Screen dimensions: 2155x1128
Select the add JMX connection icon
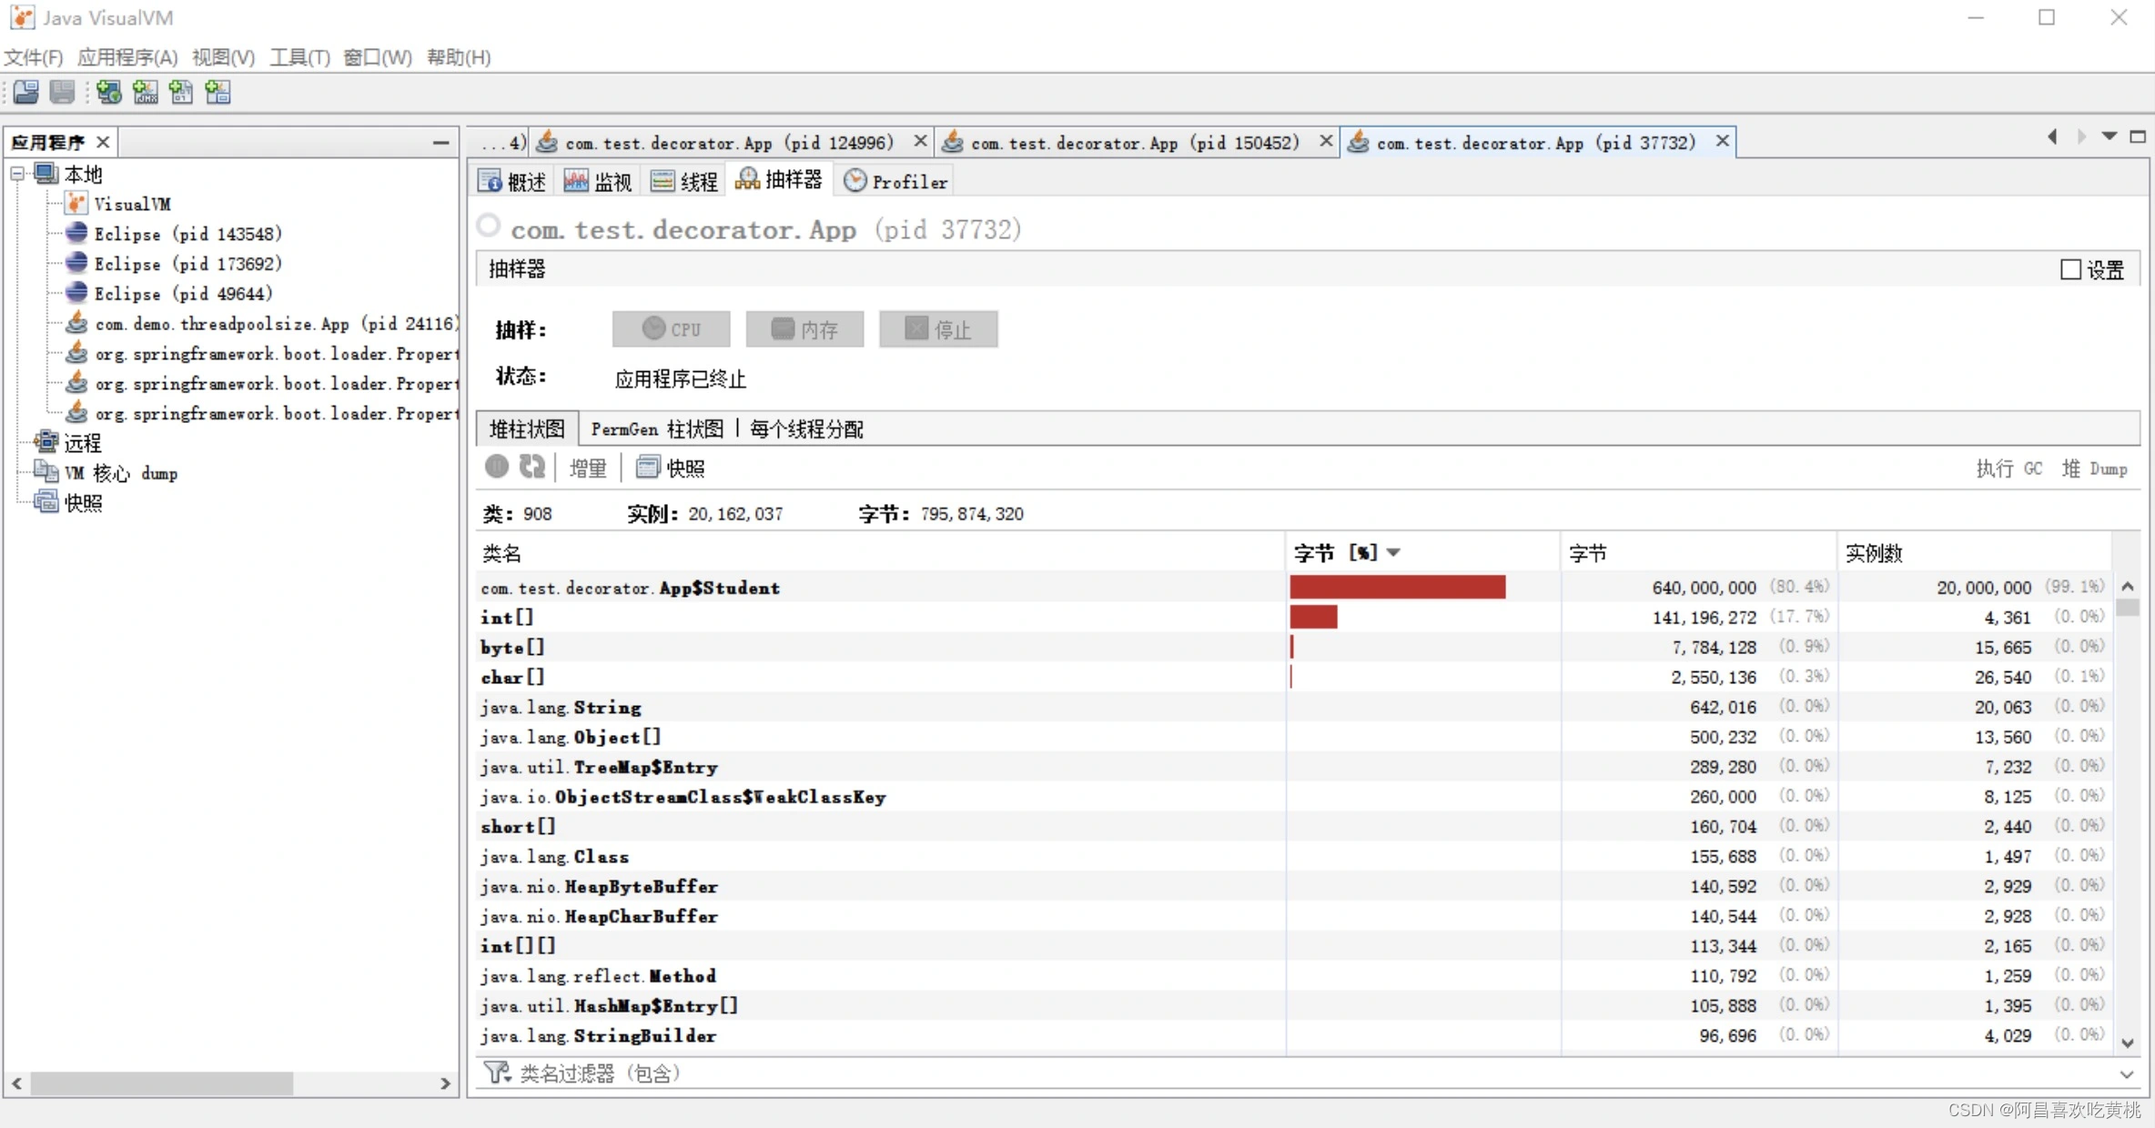point(146,91)
